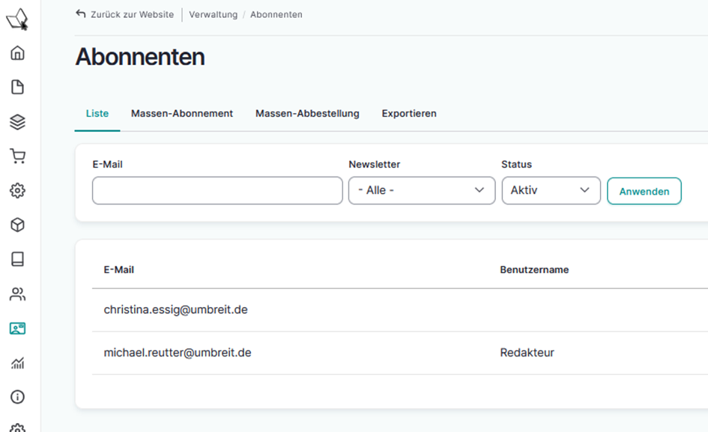Click the Zurück zur Website link
The image size is (708, 432).
click(125, 14)
